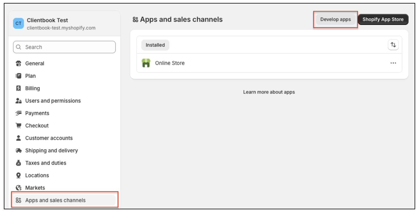This screenshot has width=419, height=214.
Task: Select the Installed filter tab
Action: tap(155, 45)
